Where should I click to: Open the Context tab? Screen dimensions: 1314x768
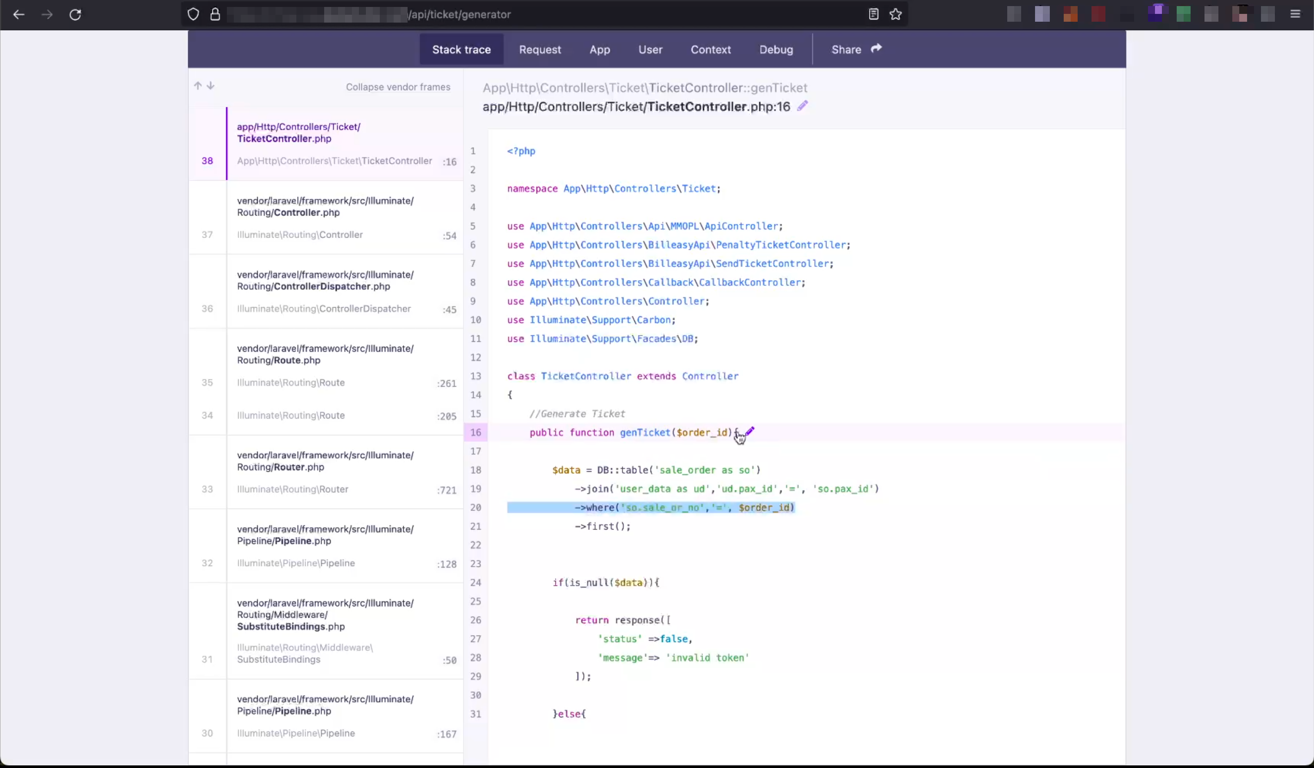pos(710,50)
